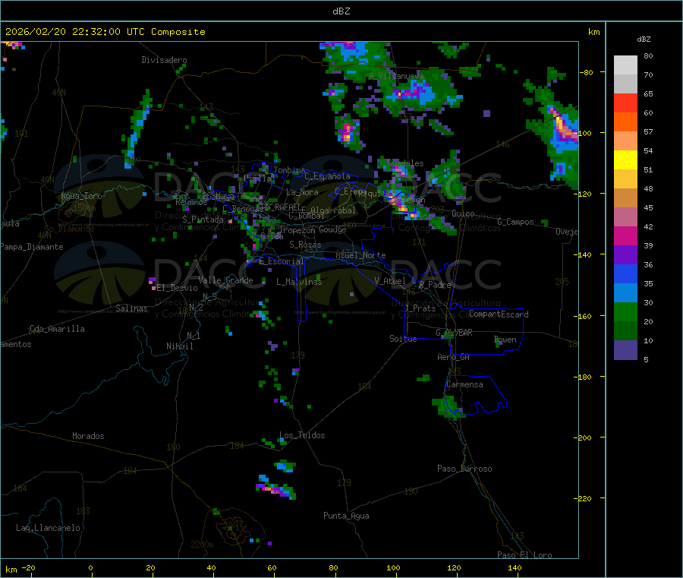Image resolution: width=683 pixels, height=578 pixels.
Task: Click the magenta 39-42 dBZ swatch
Action: (625, 235)
